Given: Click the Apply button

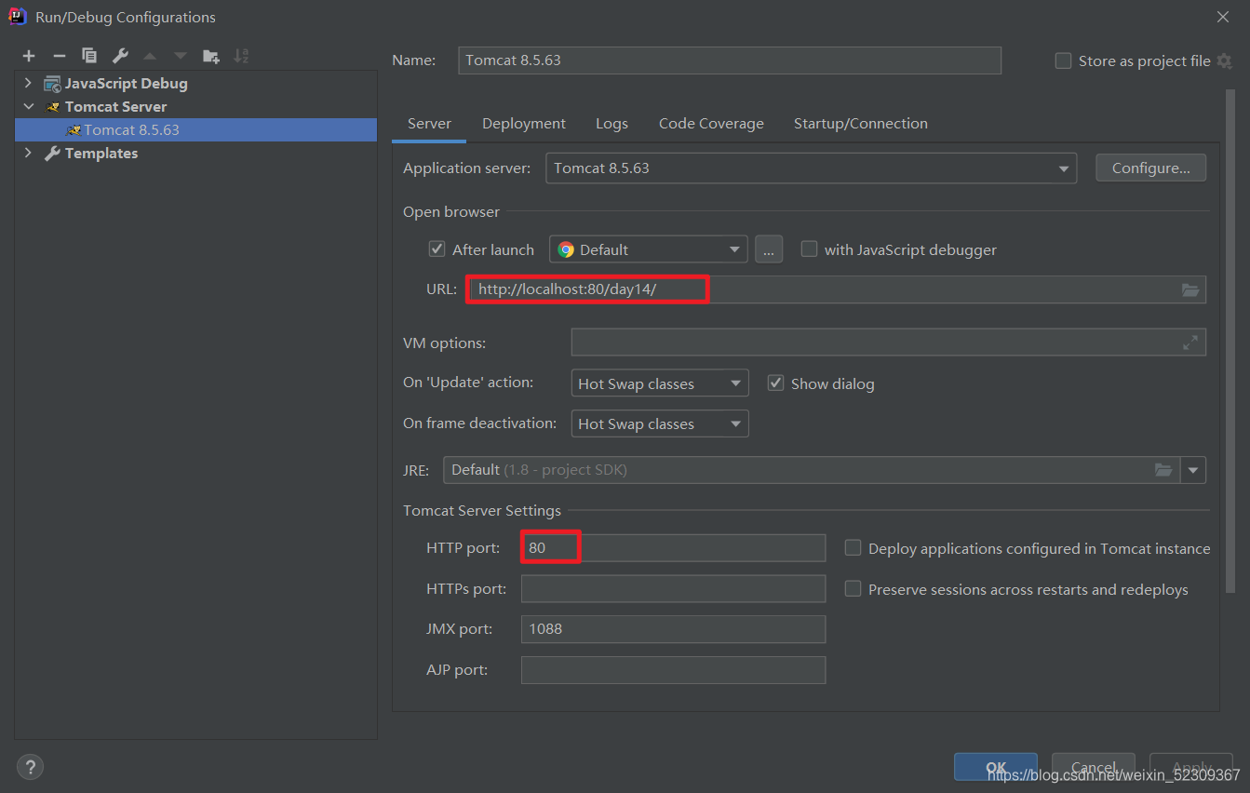Looking at the screenshot, I should [x=1191, y=767].
